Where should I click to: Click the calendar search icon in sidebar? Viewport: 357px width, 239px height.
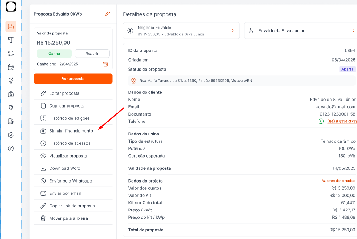(x=11, y=67)
